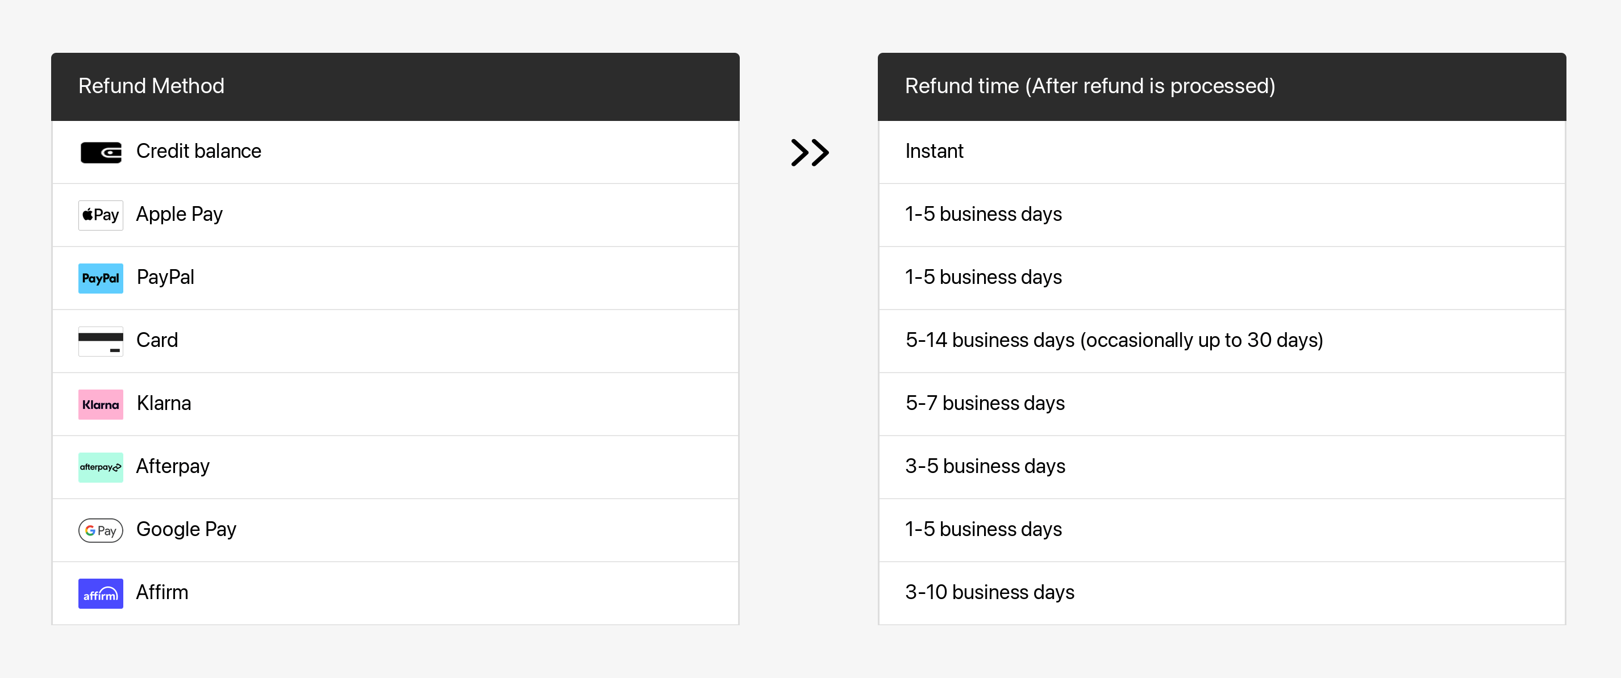Click the credit Card icon
This screenshot has width=1621, height=678.
101,341
